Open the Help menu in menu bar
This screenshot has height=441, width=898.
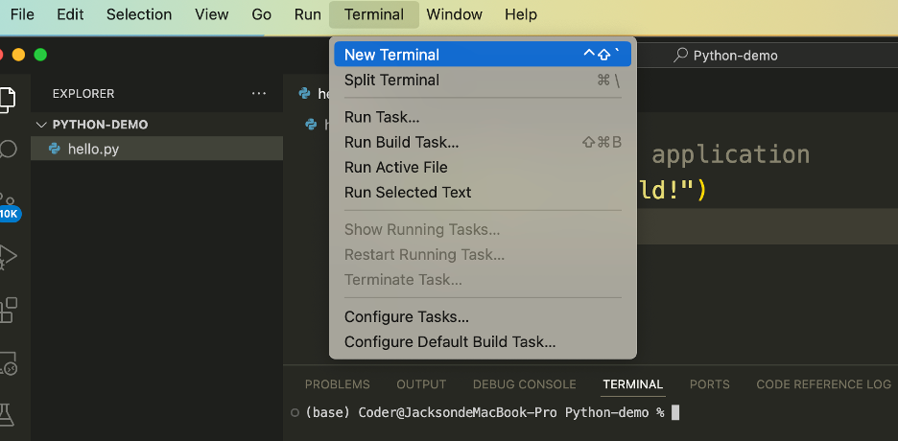(x=520, y=14)
